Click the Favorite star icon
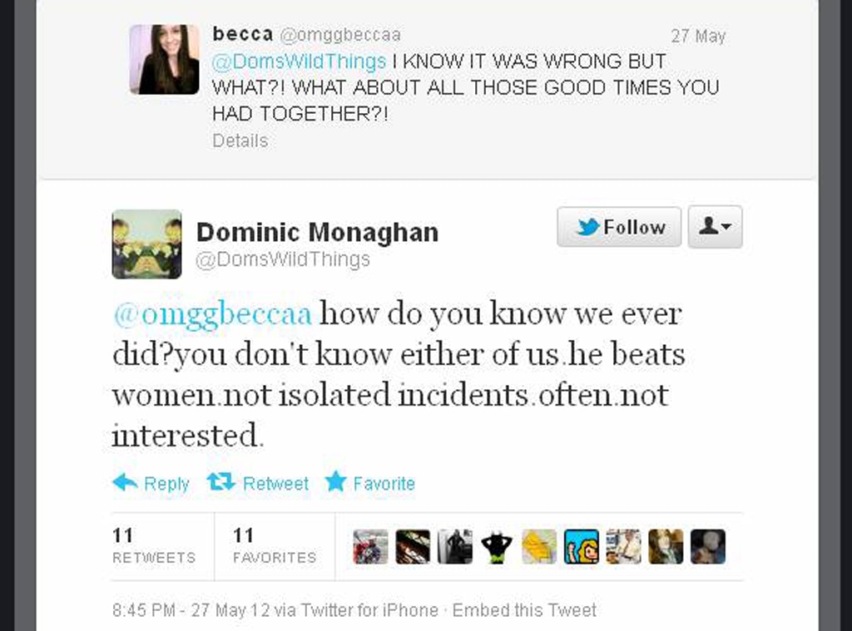This screenshot has width=852, height=631. pyautogui.click(x=335, y=482)
